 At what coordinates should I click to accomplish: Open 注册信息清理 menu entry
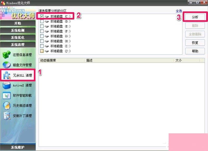tap(22, 55)
